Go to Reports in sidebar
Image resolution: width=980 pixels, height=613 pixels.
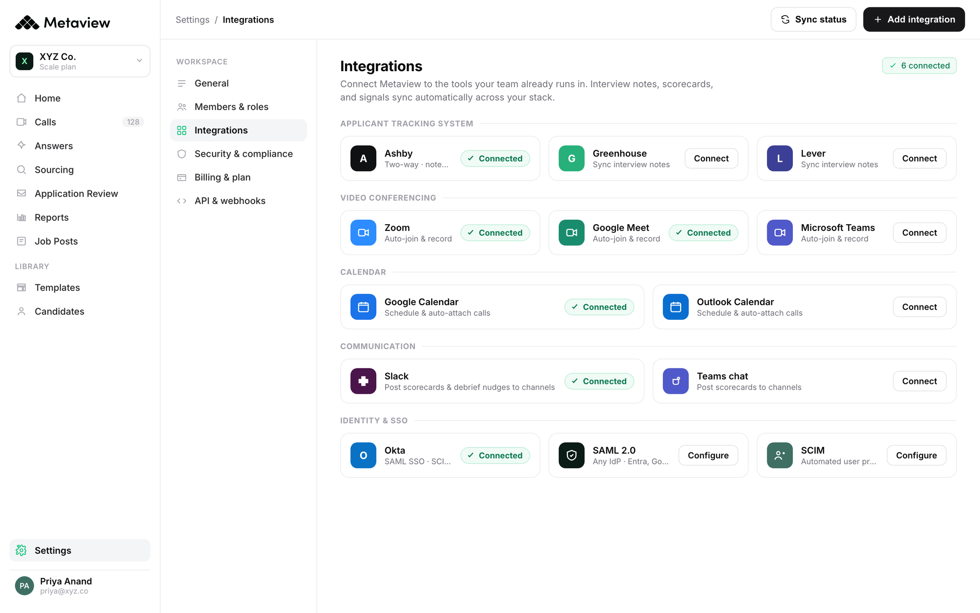80,217
